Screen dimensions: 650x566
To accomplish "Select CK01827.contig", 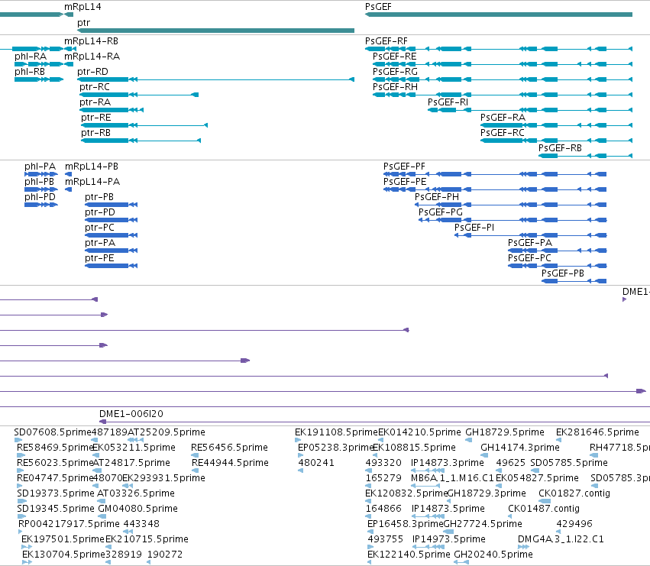I will (x=574, y=494).
